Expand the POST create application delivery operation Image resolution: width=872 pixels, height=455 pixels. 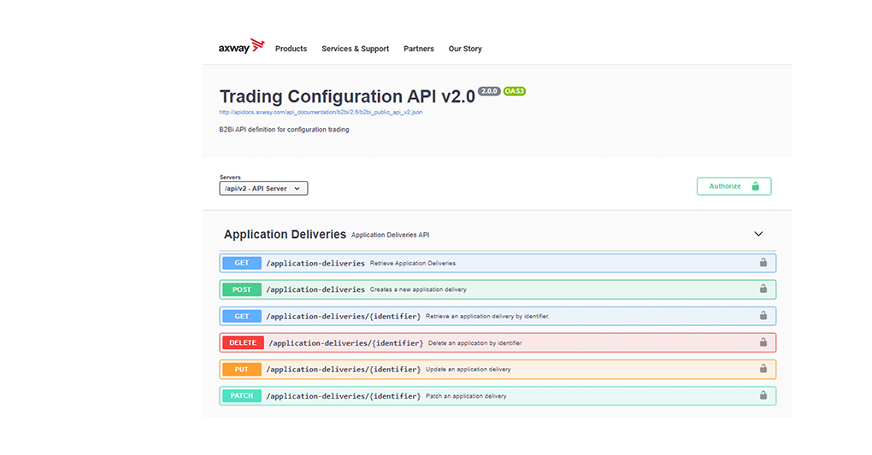315,289
